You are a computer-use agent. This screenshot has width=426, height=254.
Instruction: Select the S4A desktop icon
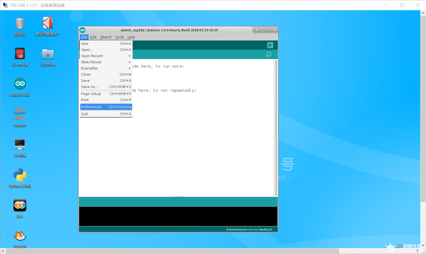pos(20,205)
